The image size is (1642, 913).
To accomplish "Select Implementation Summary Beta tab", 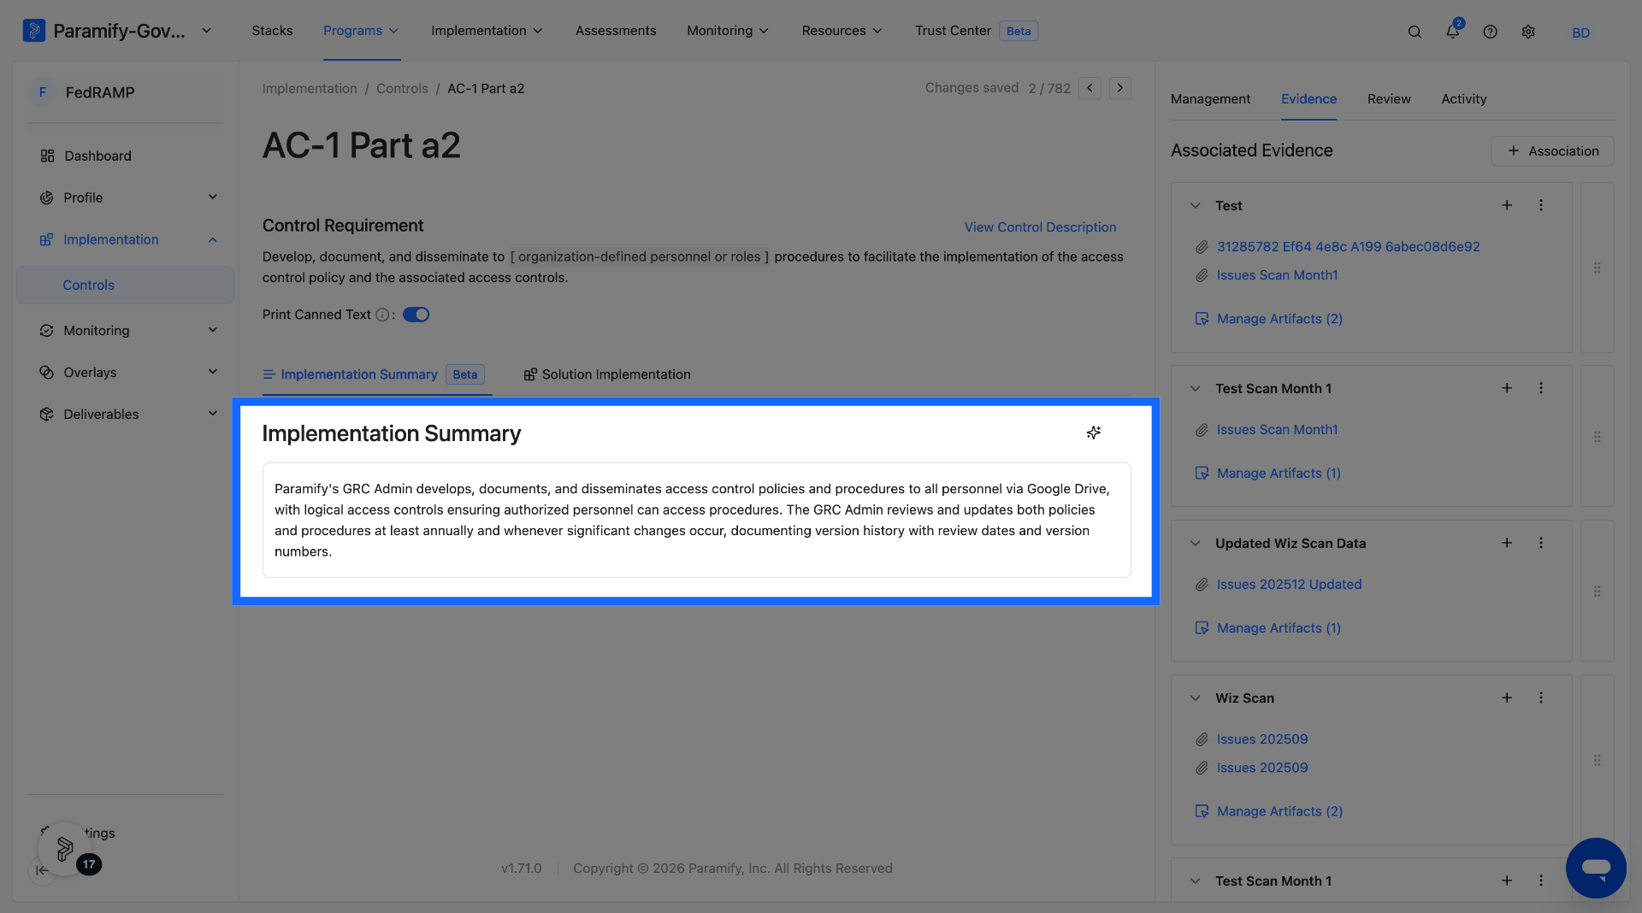I will pos(374,374).
